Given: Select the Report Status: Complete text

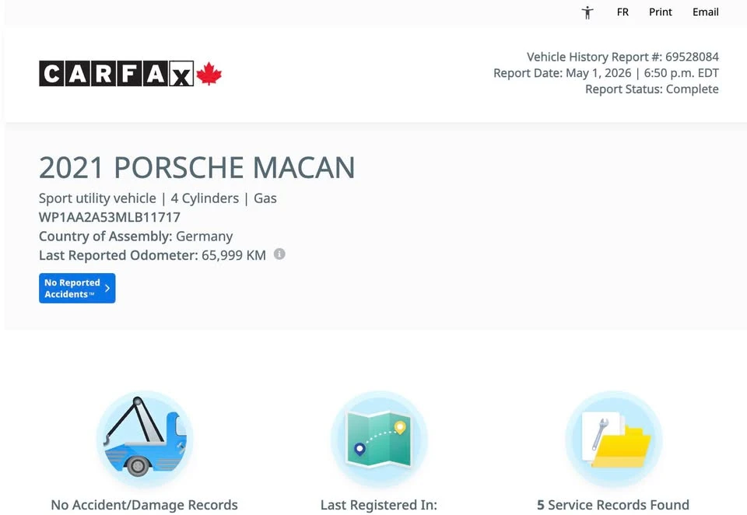Looking at the screenshot, I should [652, 89].
